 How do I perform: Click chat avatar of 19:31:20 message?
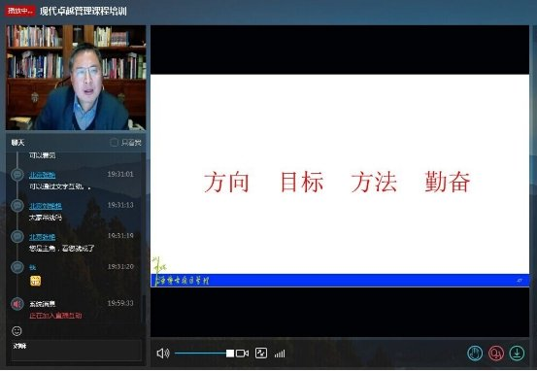click(x=17, y=267)
